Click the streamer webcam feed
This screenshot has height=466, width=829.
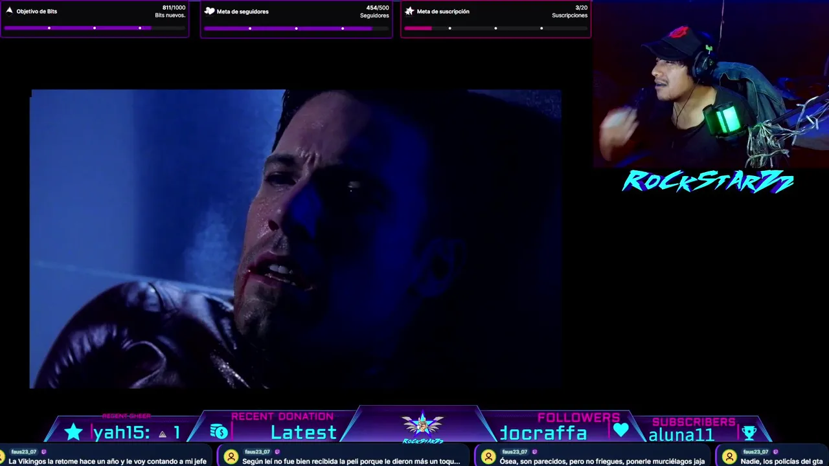[711, 84]
